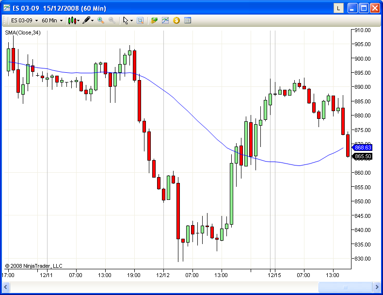Image resolution: width=383 pixels, height=295 pixels.
Task: Open the 60 Min interval dropdown
Action: [x=52, y=20]
